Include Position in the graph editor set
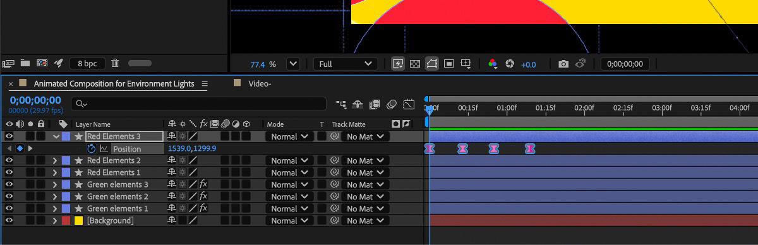The image size is (758, 245). [x=104, y=149]
